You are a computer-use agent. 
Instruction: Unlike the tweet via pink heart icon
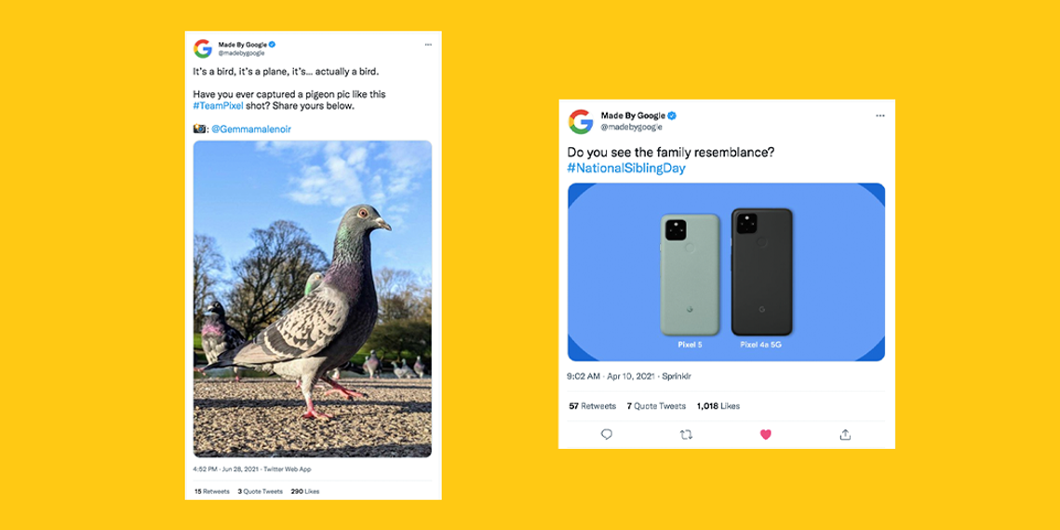pyautogui.click(x=765, y=435)
